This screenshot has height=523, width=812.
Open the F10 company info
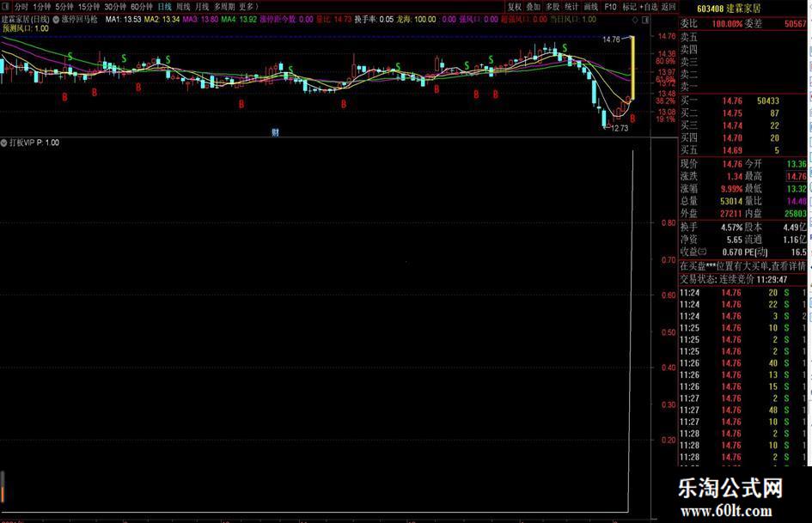click(611, 7)
